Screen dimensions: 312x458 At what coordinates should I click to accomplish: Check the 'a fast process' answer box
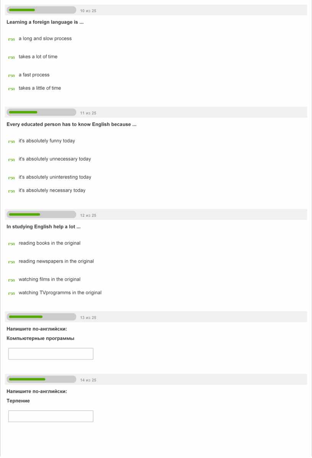11,76
